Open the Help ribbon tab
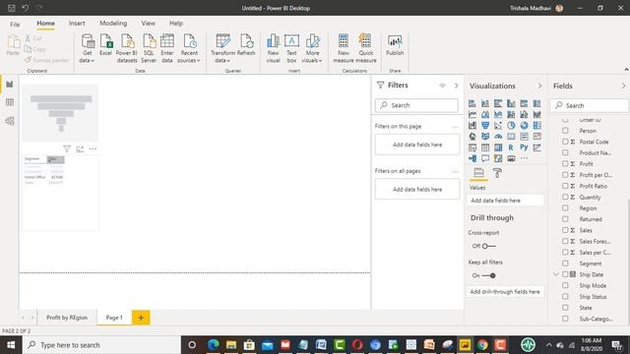Image resolution: width=630 pixels, height=354 pixels. pos(176,24)
